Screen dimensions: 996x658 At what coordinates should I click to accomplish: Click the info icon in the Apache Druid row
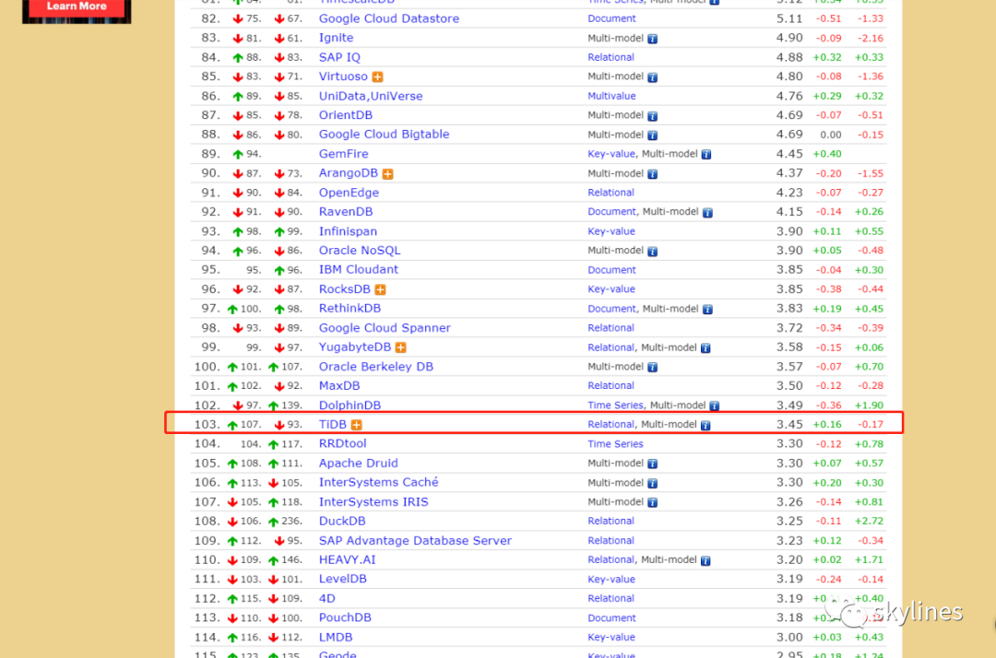[652, 464]
